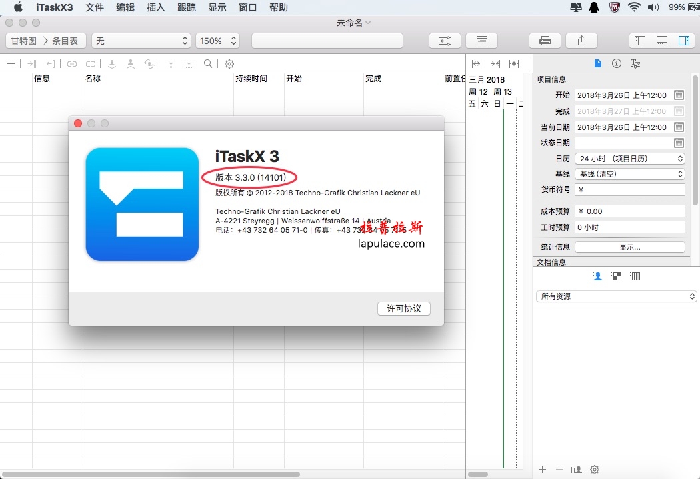Click the 显示... statistics button
The image size is (700, 479).
pos(630,247)
